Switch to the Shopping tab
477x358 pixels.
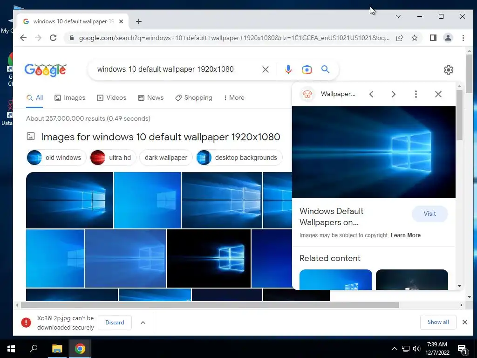193,98
